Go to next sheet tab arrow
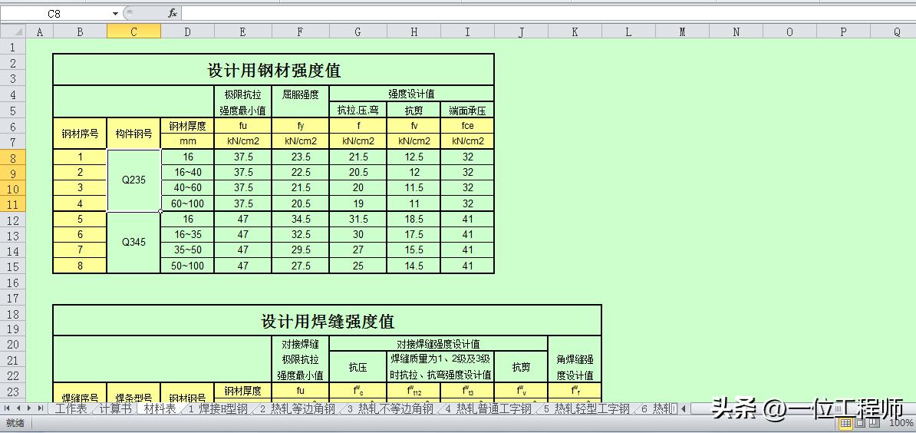 28,408
